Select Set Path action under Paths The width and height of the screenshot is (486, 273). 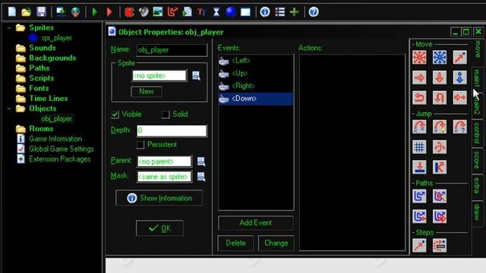click(419, 196)
